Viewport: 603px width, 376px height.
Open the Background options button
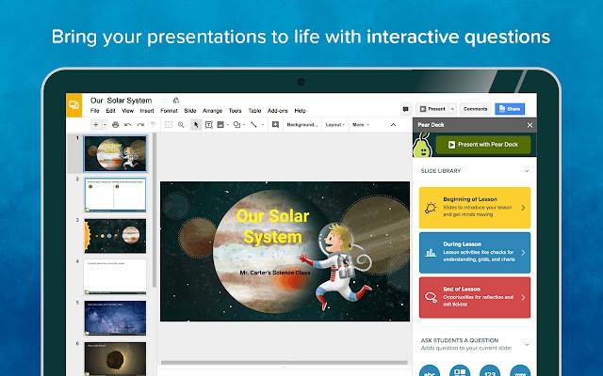point(302,124)
